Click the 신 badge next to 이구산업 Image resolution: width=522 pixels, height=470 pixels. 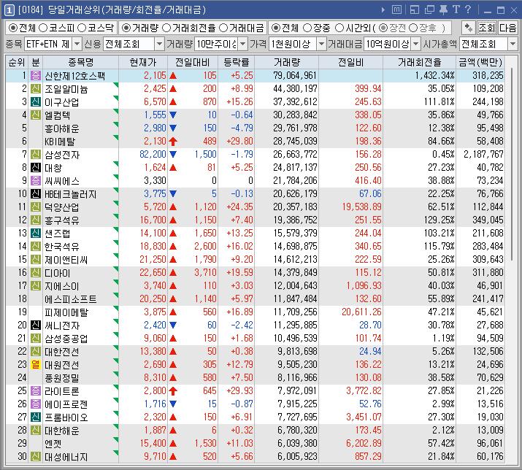36,102
